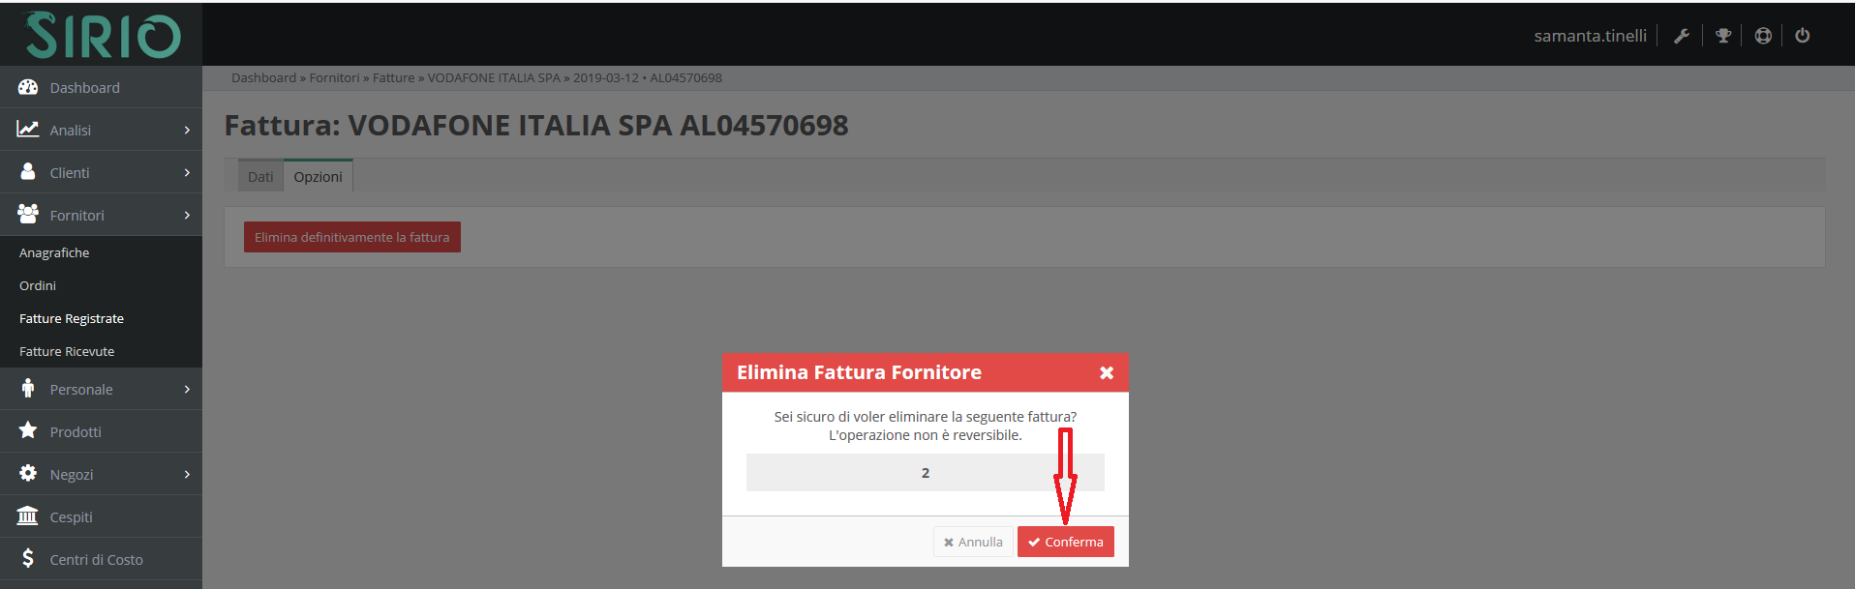The width and height of the screenshot is (1855, 589).
Task: Click the Dashboard gauge icon
Action: [x=28, y=87]
